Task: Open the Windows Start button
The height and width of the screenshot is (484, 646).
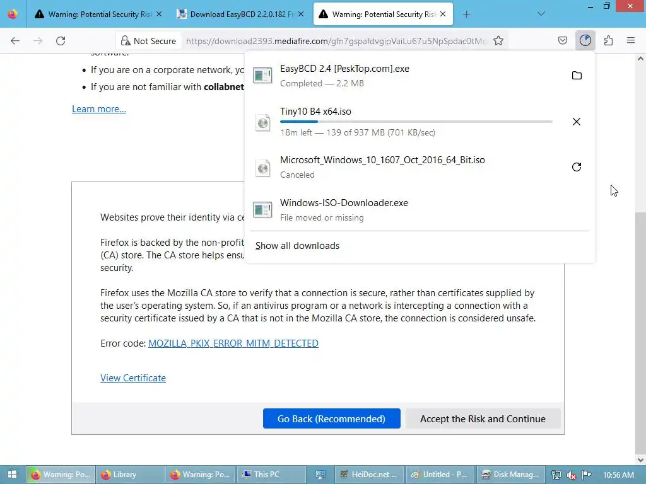Action: 13,475
